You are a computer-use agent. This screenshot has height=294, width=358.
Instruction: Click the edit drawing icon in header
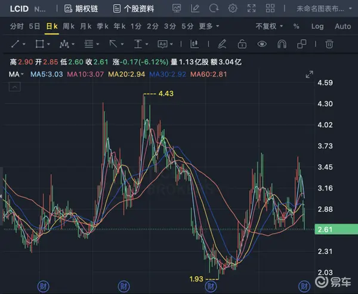(x=195, y=8)
